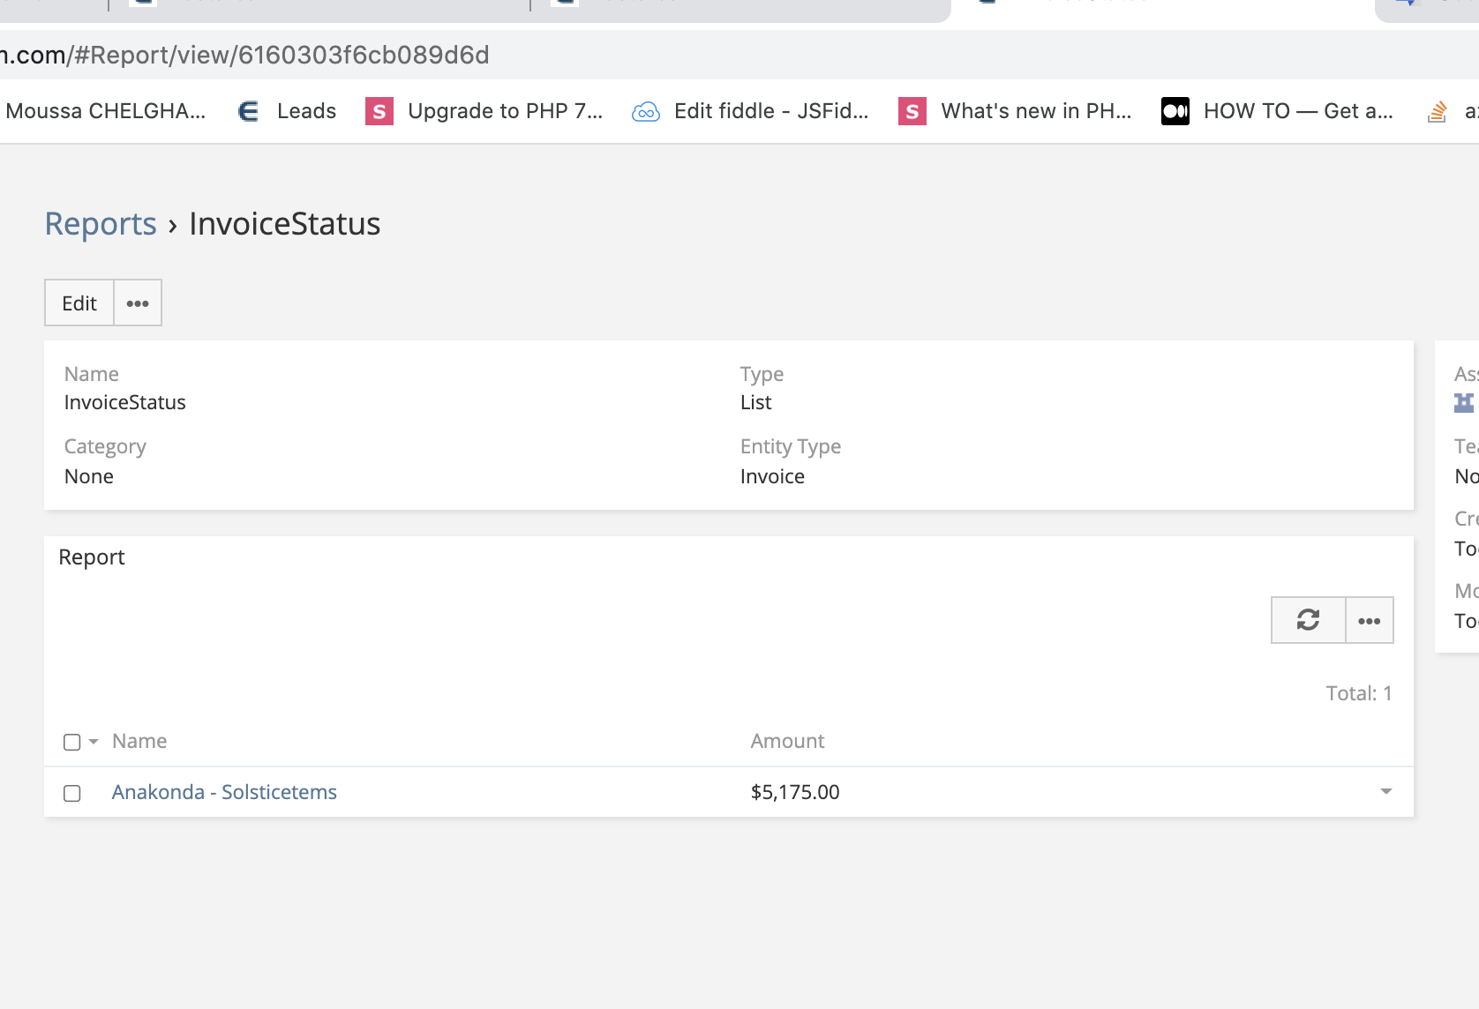
Task: Refresh the report results
Action: [x=1308, y=620]
